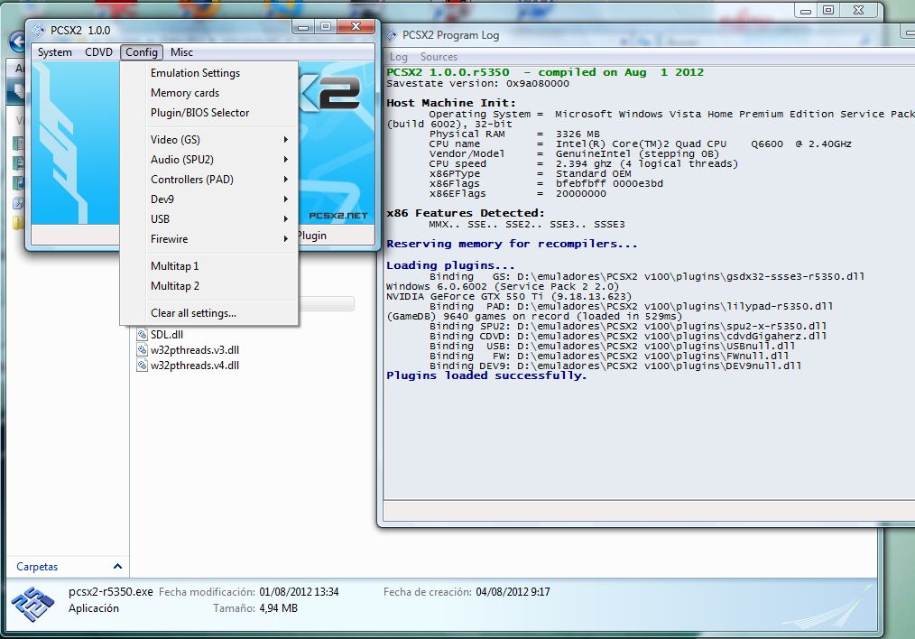Image resolution: width=915 pixels, height=639 pixels.
Task: Click the PCSX2.NET logo text
Action: [x=337, y=216]
